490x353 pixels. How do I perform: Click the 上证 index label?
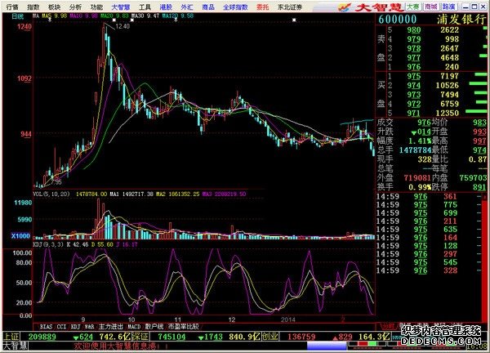coord(11,337)
